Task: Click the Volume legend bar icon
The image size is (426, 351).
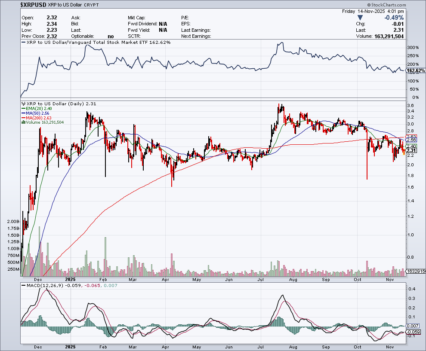Action: (x=23, y=122)
